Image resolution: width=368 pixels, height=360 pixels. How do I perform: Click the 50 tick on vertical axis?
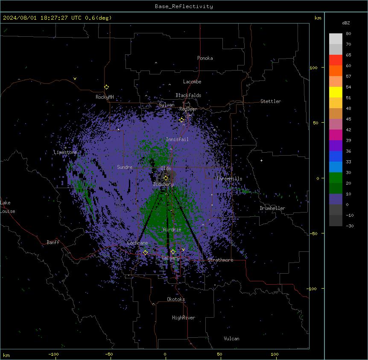[x=315, y=123]
